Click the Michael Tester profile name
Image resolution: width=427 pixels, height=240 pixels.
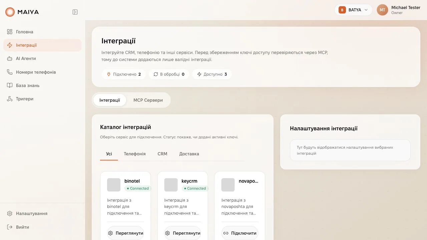tap(406, 7)
